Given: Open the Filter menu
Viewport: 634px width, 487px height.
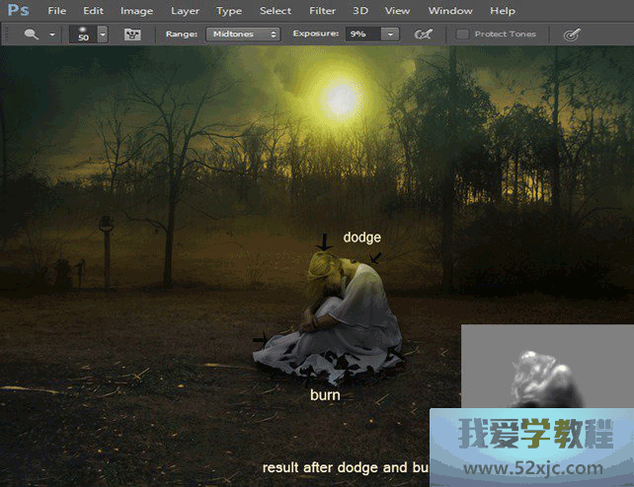Looking at the screenshot, I should pyautogui.click(x=322, y=11).
